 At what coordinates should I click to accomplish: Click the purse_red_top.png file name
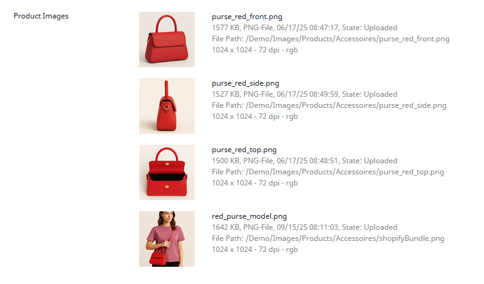click(x=244, y=150)
